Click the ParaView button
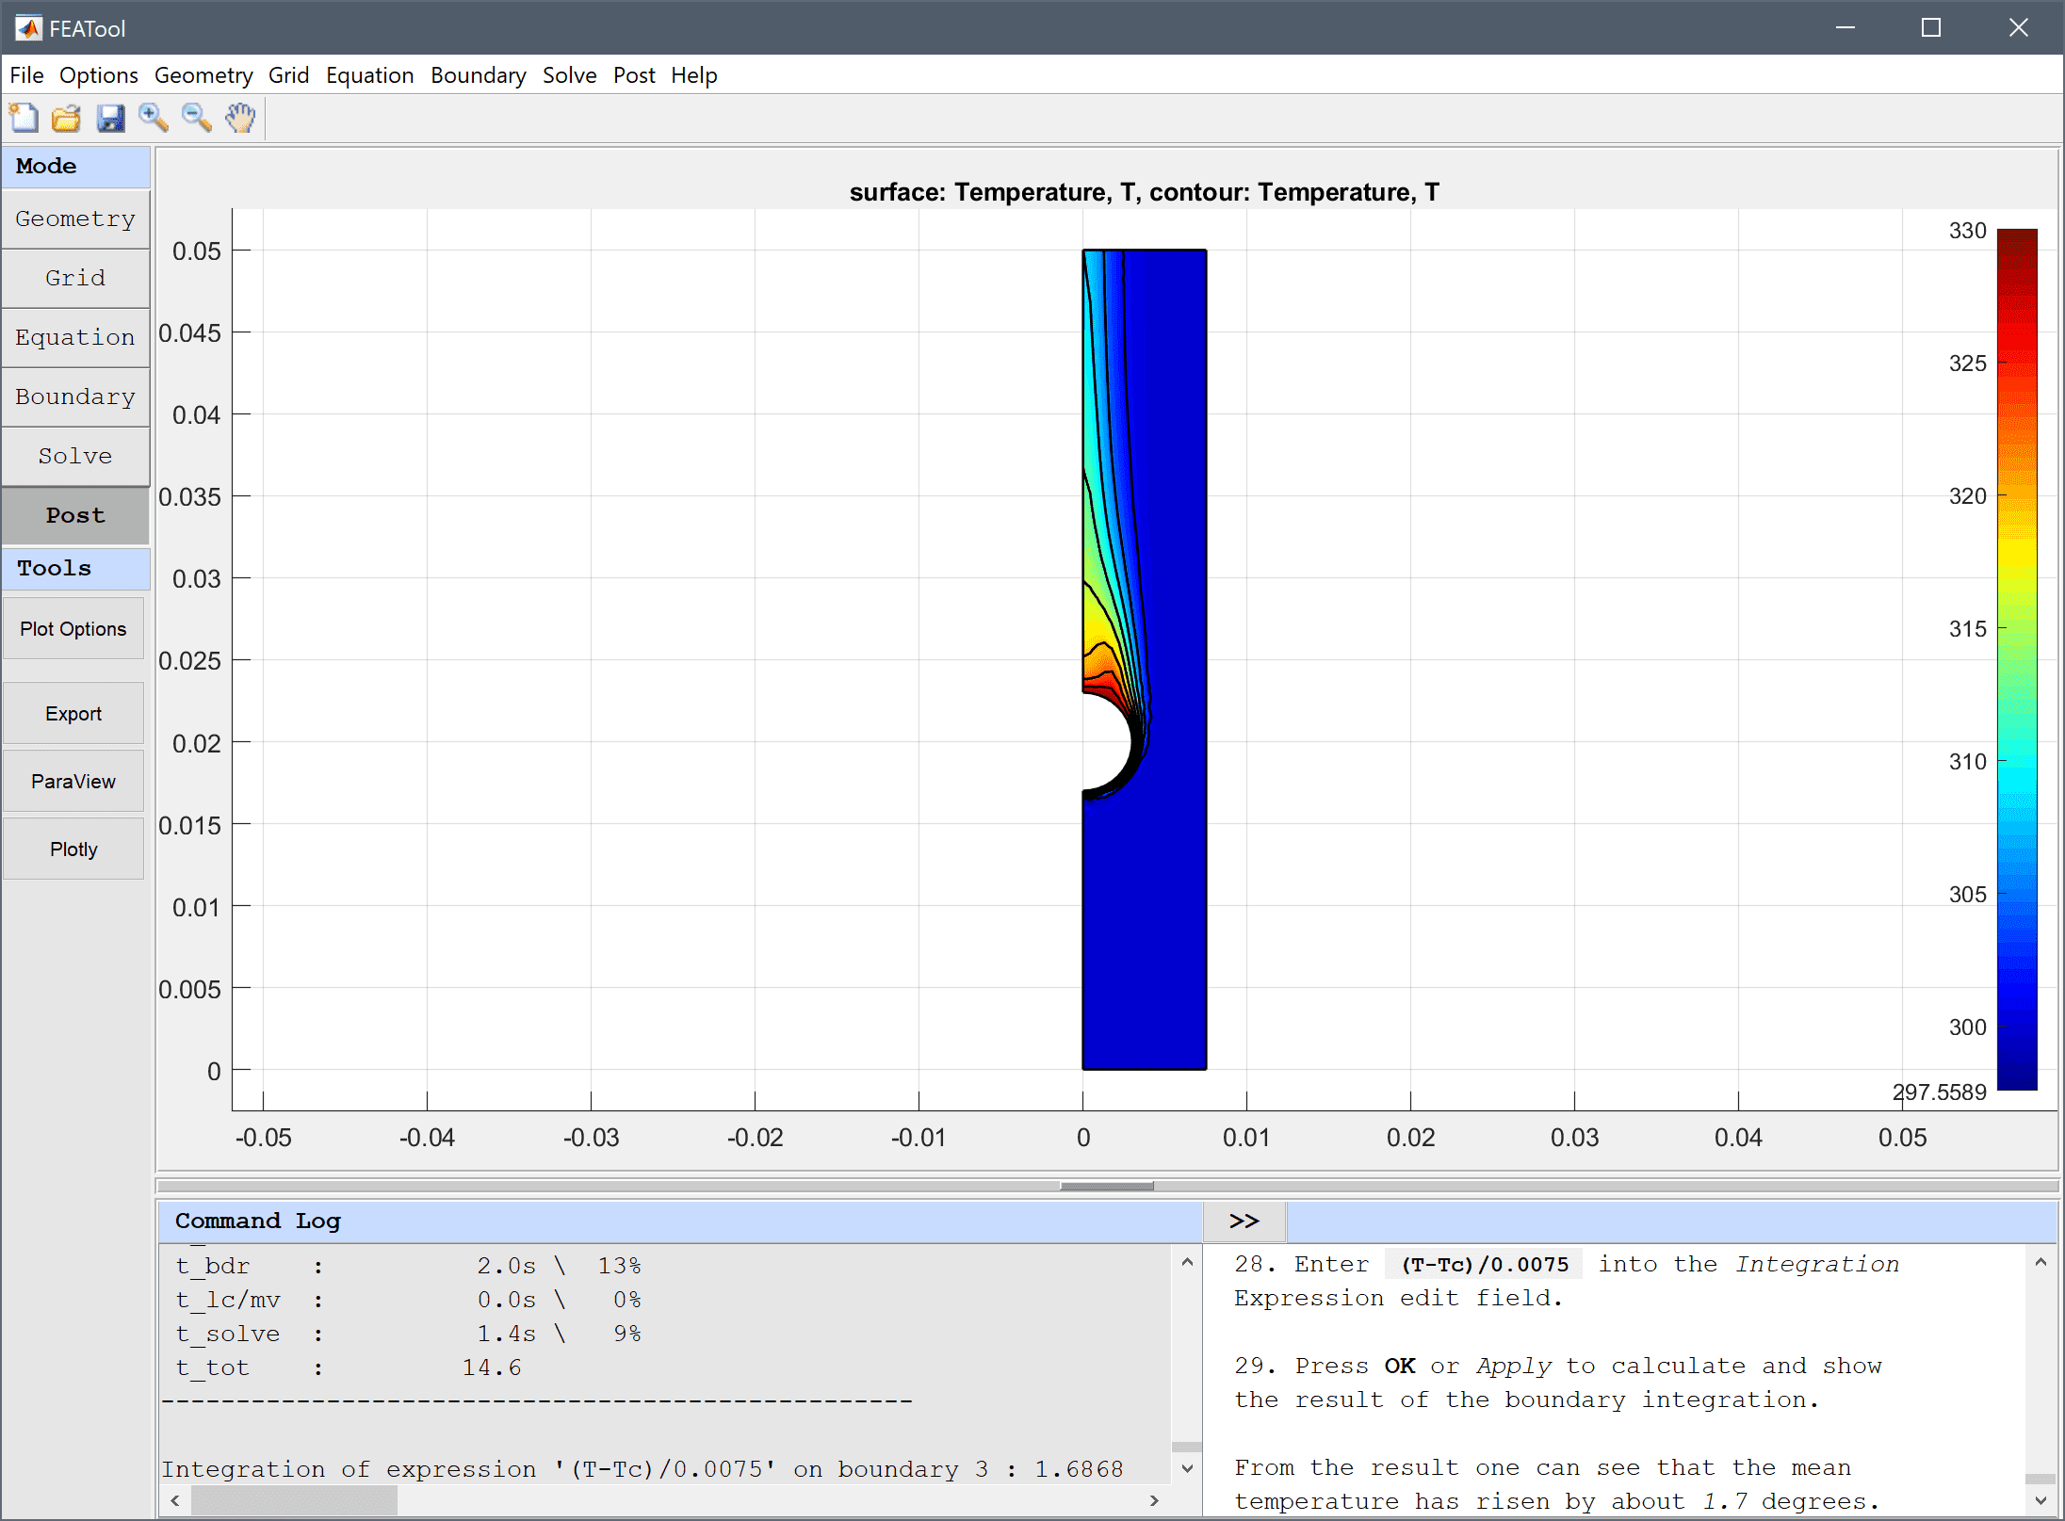The height and width of the screenshot is (1521, 2065). point(73,781)
